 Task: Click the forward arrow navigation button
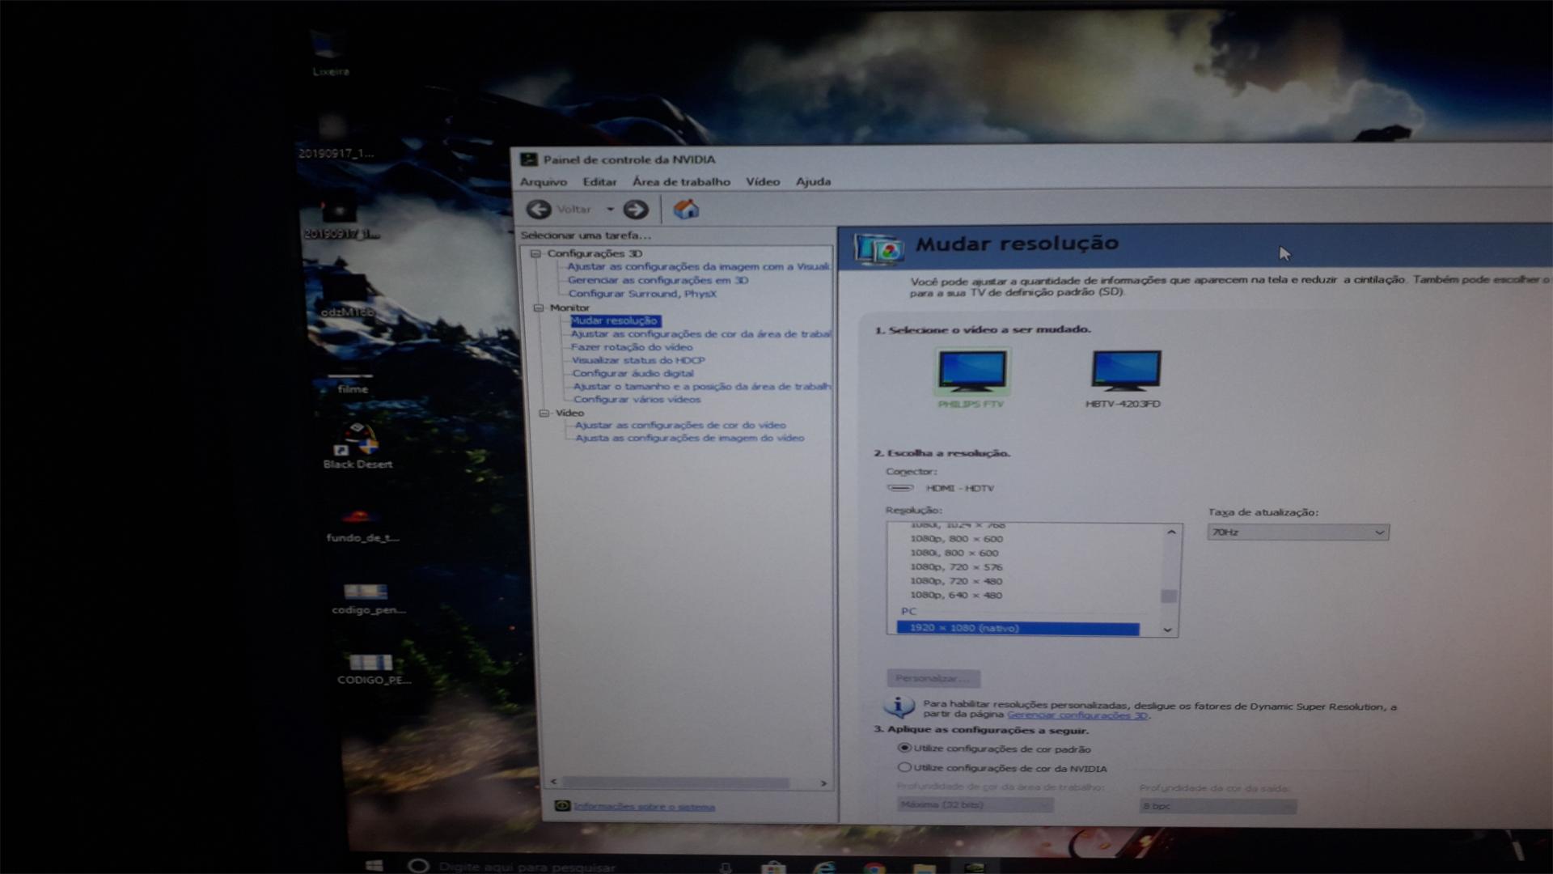(x=636, y=210)
